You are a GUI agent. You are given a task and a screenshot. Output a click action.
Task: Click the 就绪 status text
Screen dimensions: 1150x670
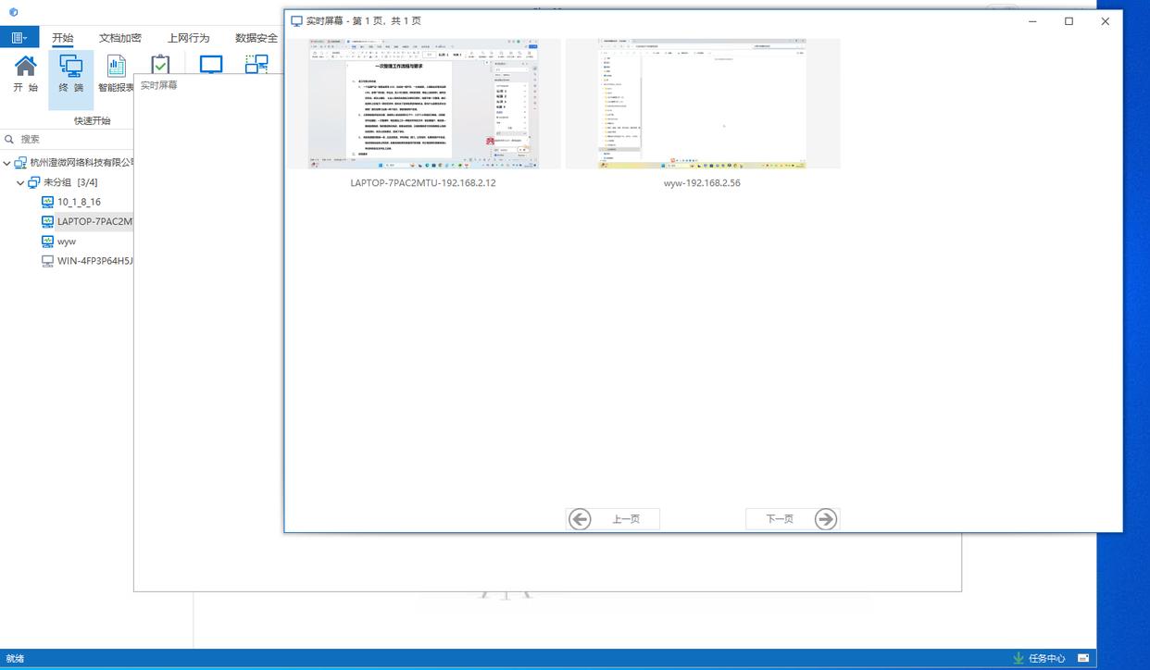(15, 659)
